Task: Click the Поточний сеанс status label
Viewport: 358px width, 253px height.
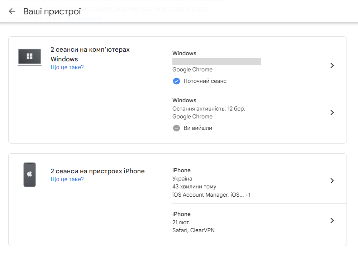Action: point(205,81)
